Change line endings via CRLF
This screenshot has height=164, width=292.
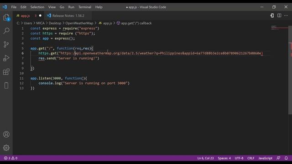250,158
